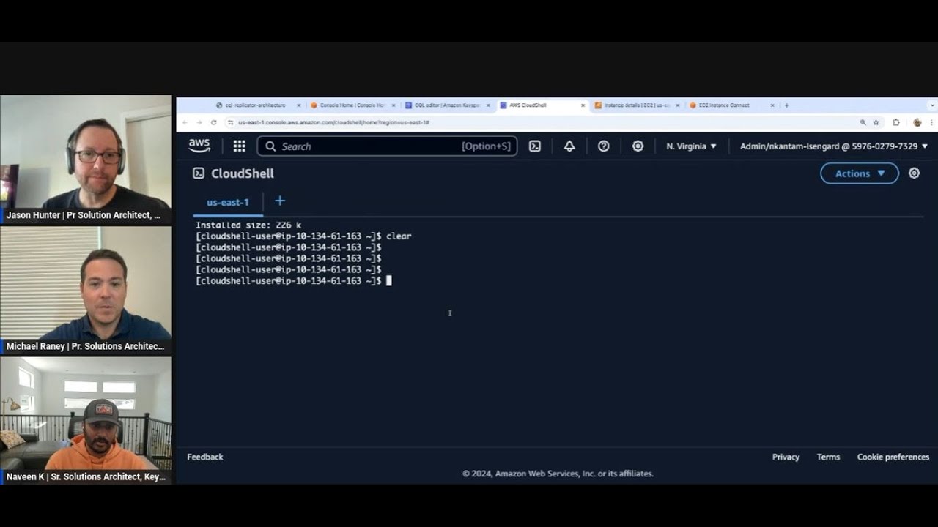
Task: Expand browser tab search chevron at far right
Action: point(932,105)
